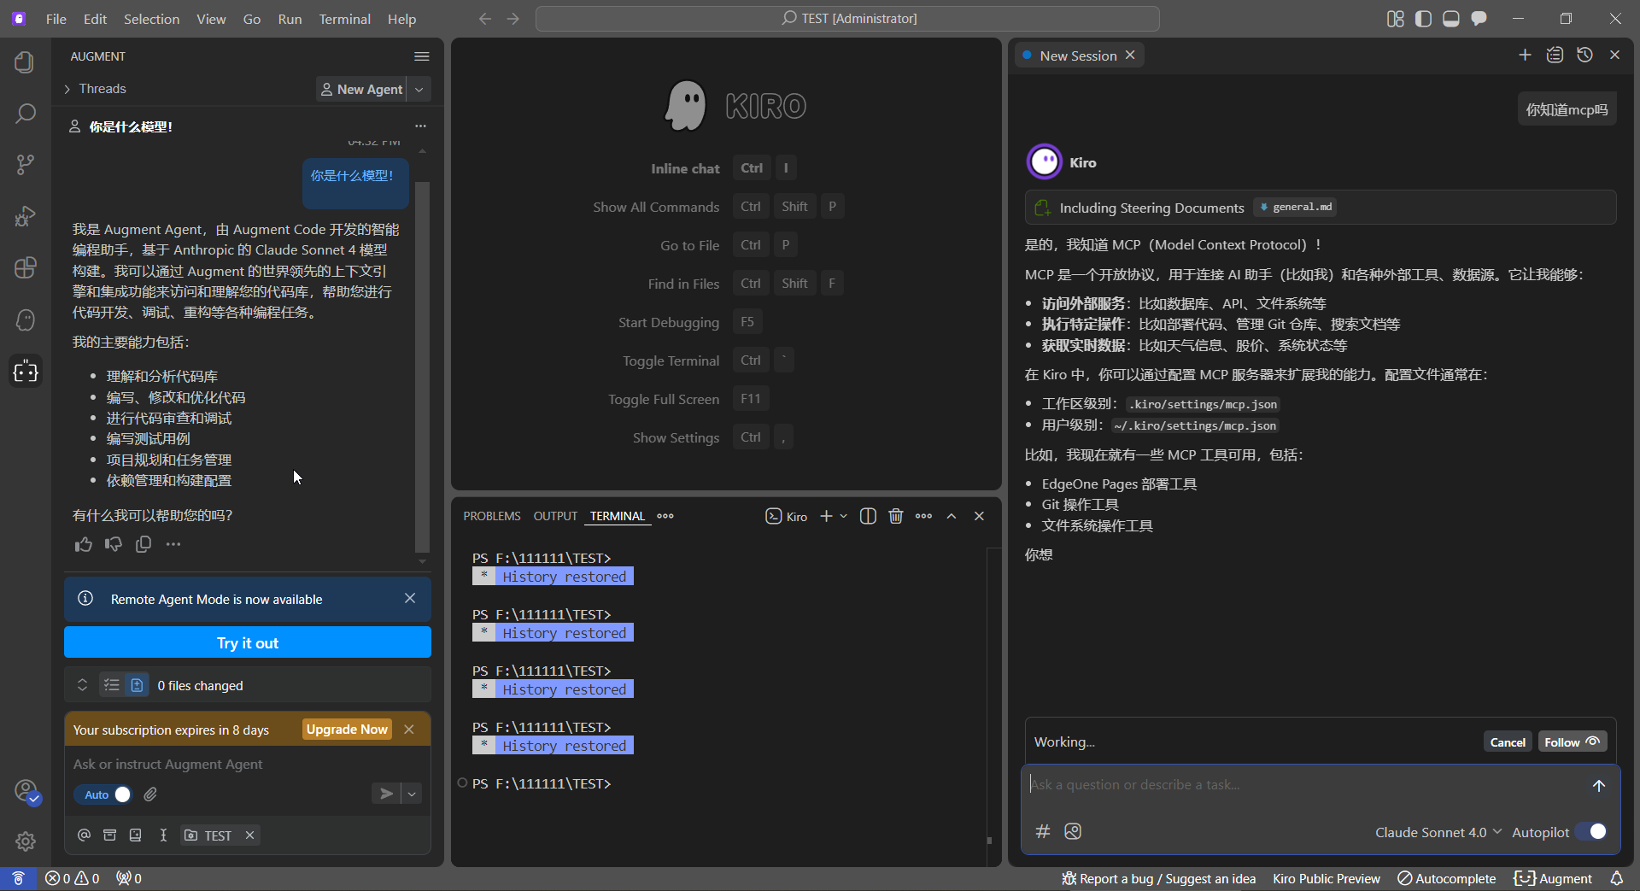Toggle the Autopilot switch
The image size is (1640, 891).
tap(1592, 832)
